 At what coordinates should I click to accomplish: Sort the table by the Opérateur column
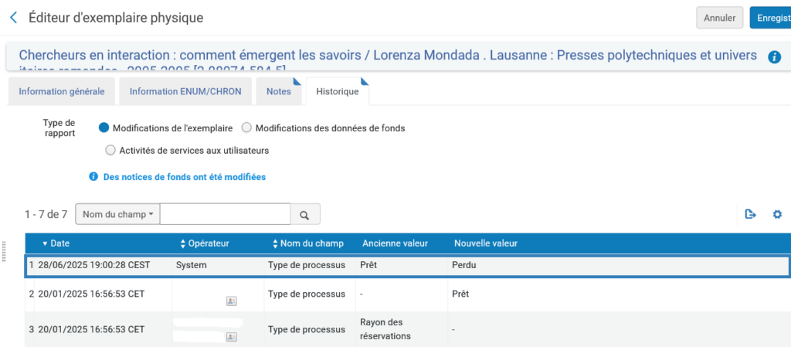click(x=204, y=243)
